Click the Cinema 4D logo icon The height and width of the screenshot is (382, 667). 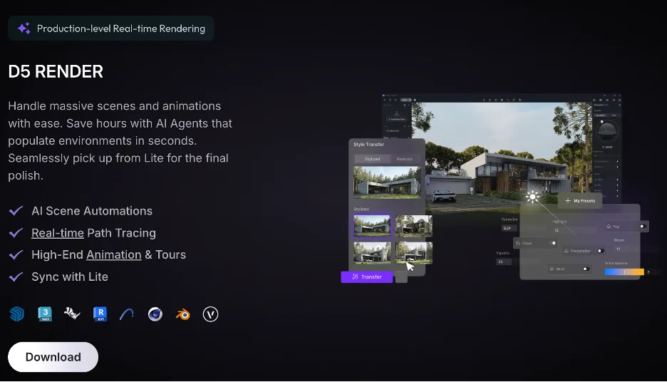point(155,314)
